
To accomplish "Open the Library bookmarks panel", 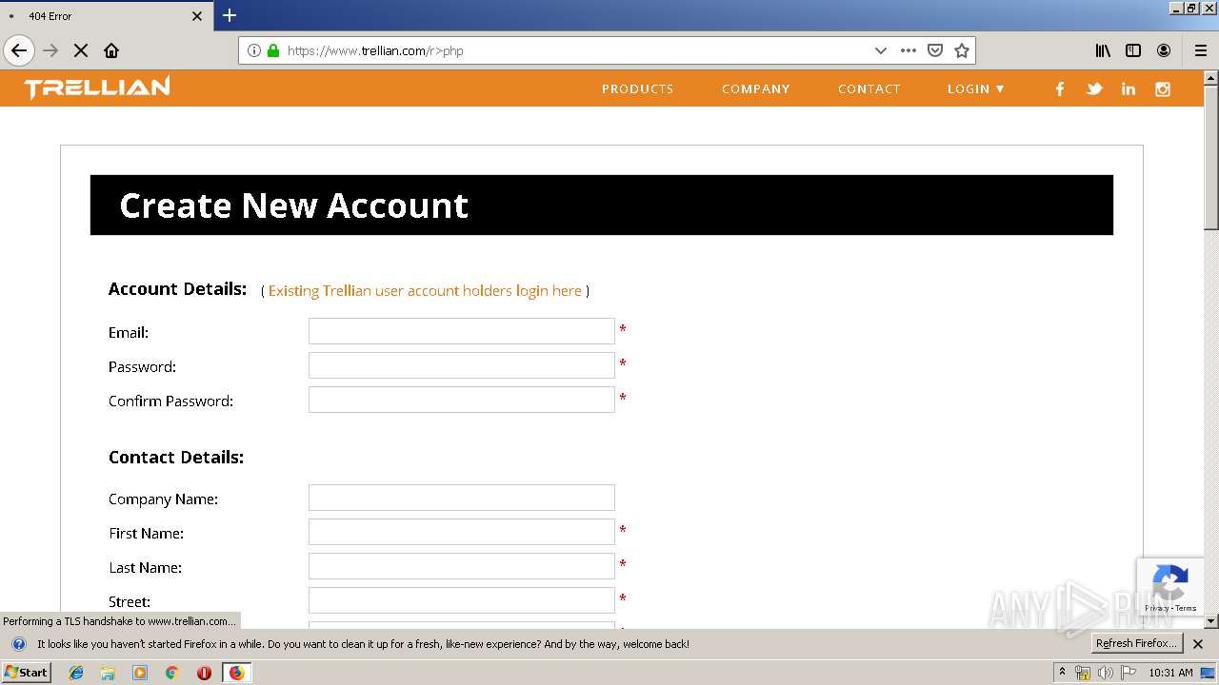I will 1103,50.
